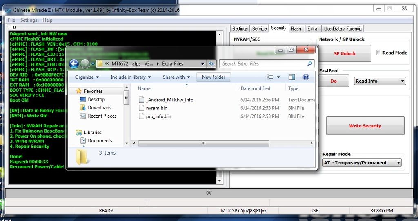Expand the Repair Mode AT combo box
This screenshot has width=418, height=221.
click(x=362, y=163)
